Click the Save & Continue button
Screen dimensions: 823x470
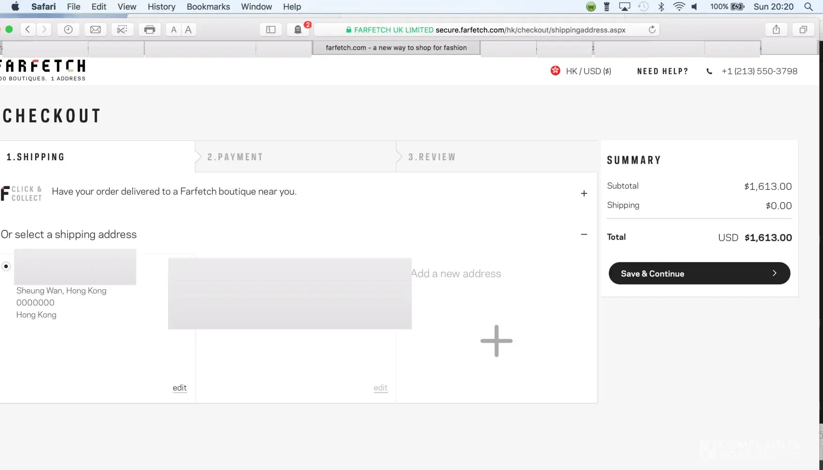(x=699, y=274)
